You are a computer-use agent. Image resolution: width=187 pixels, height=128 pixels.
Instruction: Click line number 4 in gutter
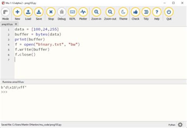click(9, 45)
